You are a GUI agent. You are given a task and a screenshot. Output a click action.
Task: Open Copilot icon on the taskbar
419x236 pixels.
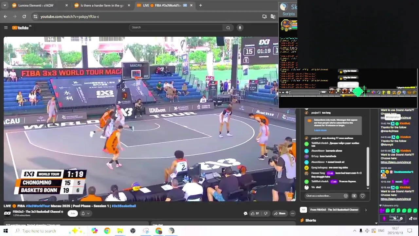tap(94, 231)
